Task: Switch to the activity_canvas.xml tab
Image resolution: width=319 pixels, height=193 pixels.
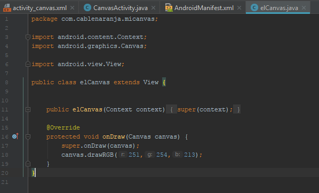Action: (39, 8)
